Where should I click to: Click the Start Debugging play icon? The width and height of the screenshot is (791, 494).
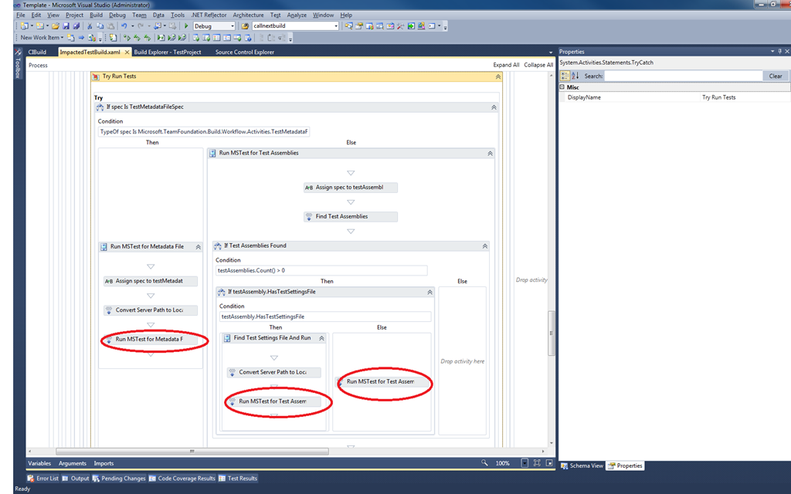[x=186, y=25]
